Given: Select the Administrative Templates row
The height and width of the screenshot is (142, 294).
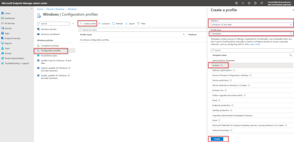Looking at the screenshot, I should (x=252, y=61).
